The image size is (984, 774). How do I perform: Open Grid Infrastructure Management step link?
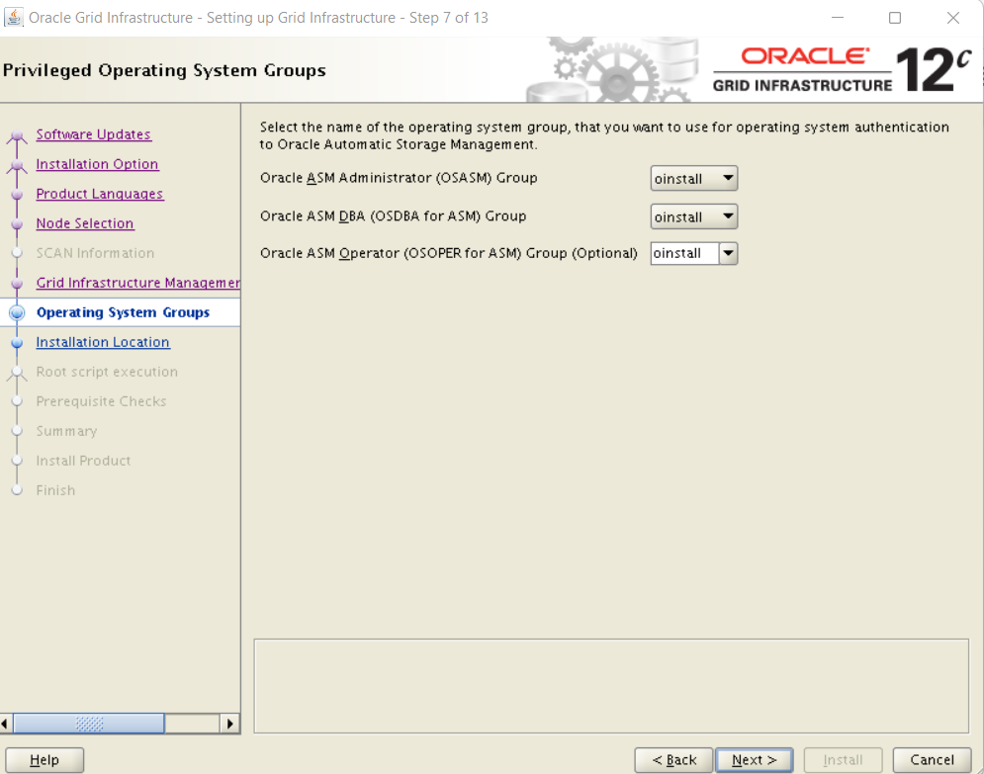(x=138, y=283)
